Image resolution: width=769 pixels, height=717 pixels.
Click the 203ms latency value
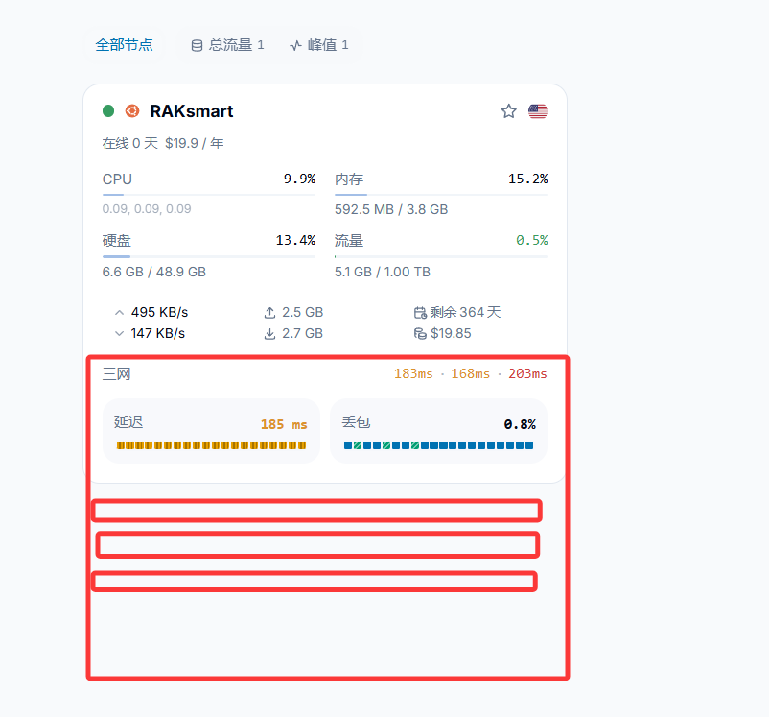tap(527, 373)
